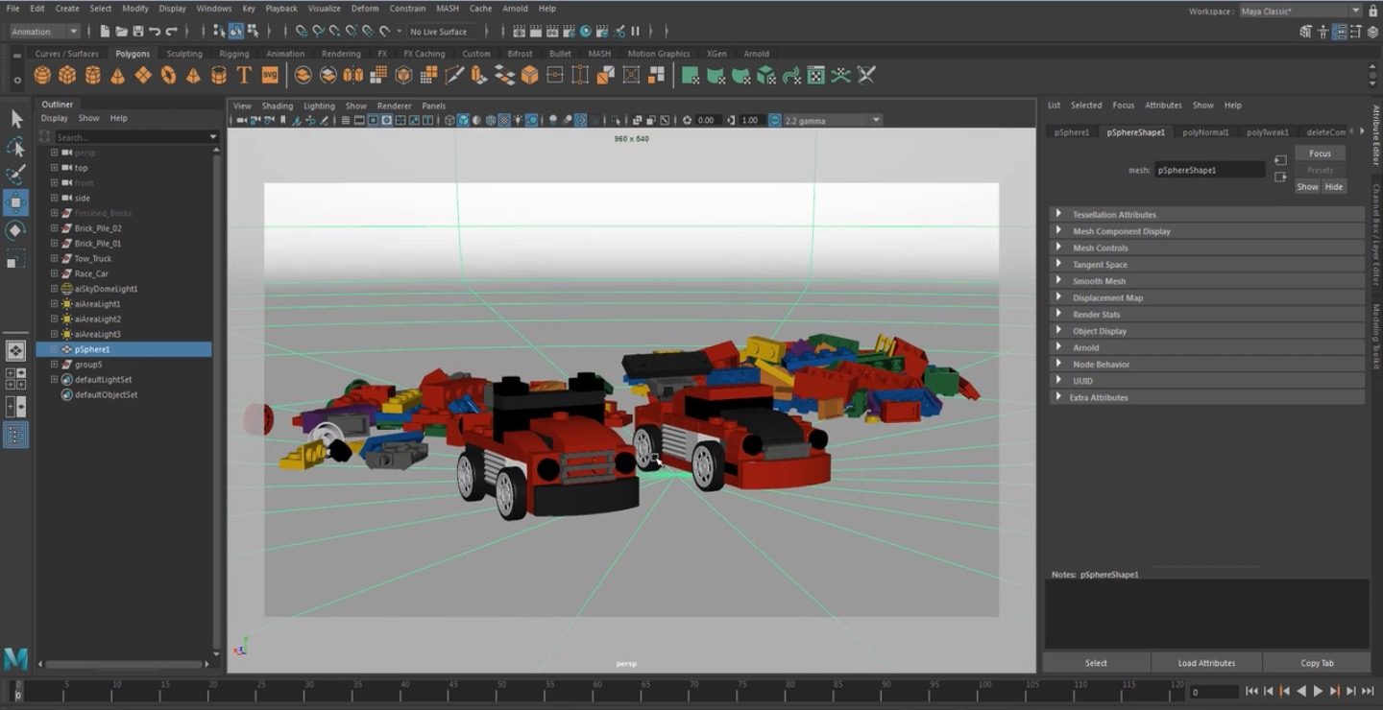Click the Play forwards button
1383x710 pixels.
coord(1319,691)
